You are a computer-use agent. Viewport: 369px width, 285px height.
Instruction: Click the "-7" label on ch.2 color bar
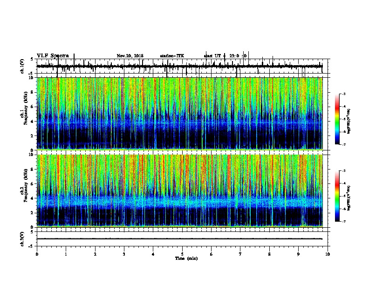click(343, 221)
